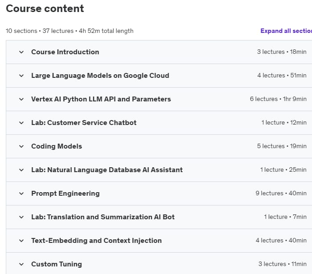Click the '9 lectures • 40min' text
This screenshot has width=312, height=274.
pos(281,193)
